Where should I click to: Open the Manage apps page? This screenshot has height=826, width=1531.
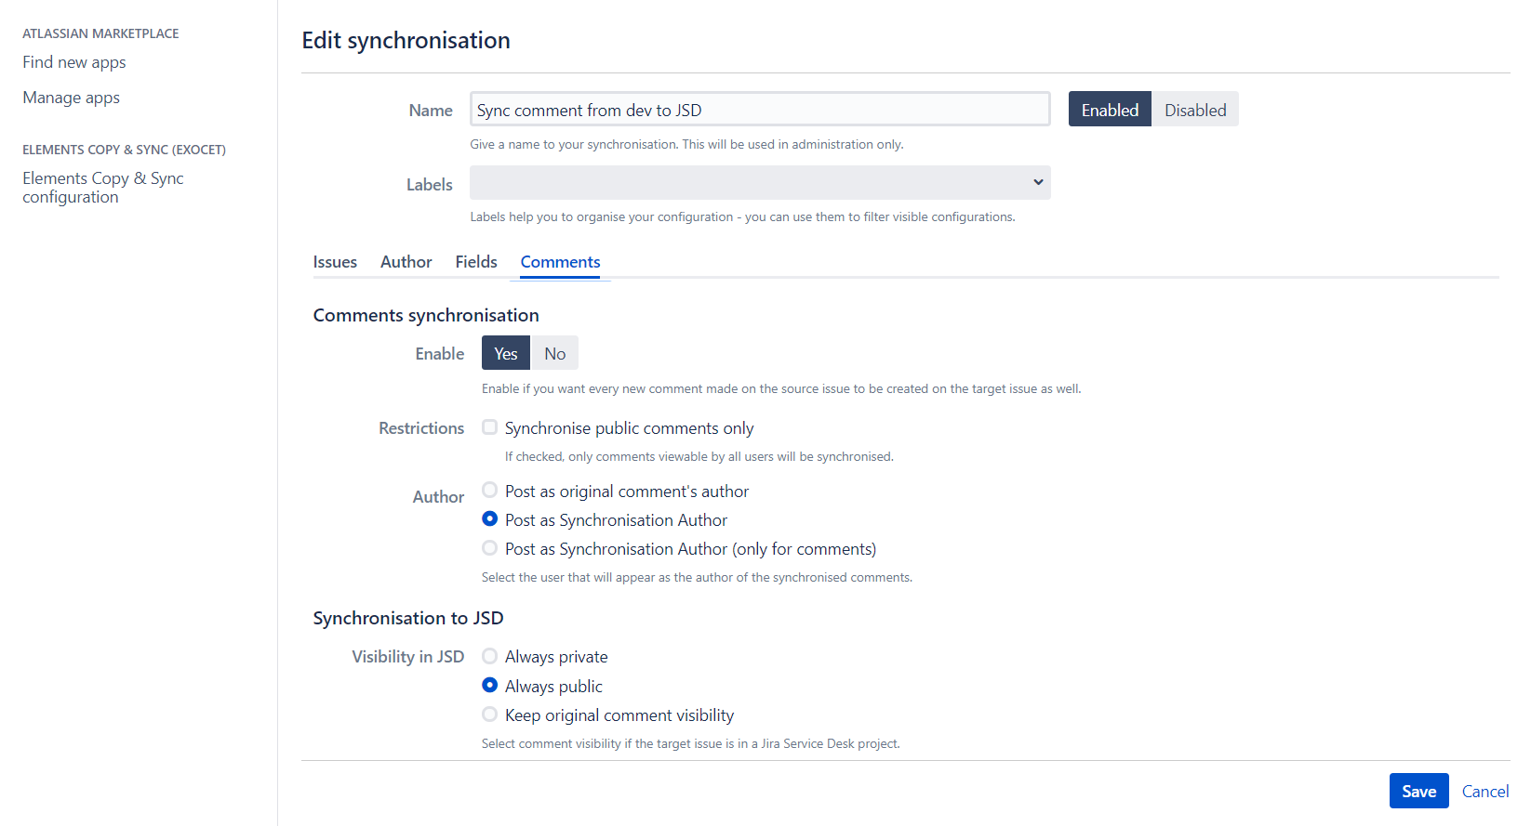71,97
